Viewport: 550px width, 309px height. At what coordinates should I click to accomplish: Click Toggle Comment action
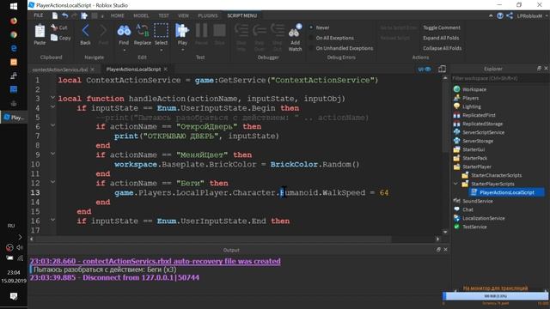point(441,27)
